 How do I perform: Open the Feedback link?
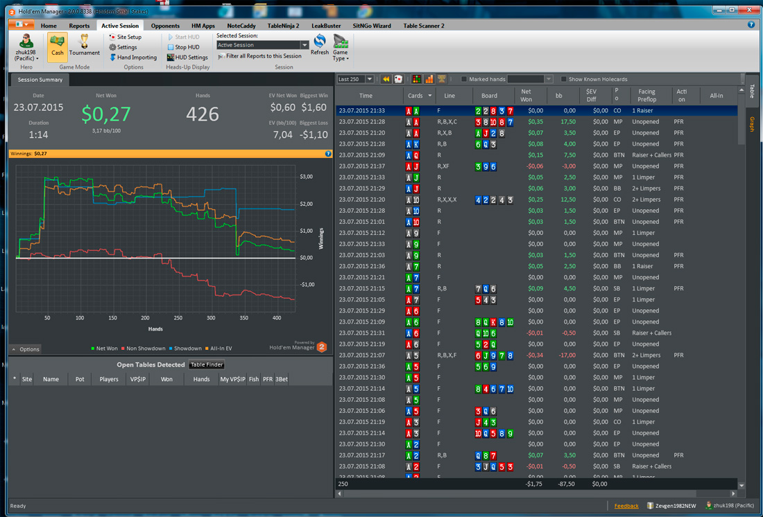pyautogui.click(x=626, y=506)
